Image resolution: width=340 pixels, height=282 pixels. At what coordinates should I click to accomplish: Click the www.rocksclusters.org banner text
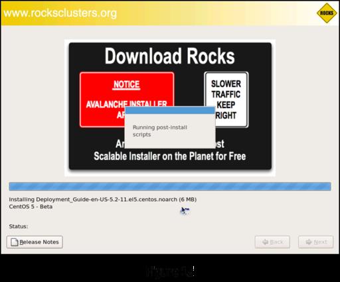pyautogui.click(x=60, y=13)
